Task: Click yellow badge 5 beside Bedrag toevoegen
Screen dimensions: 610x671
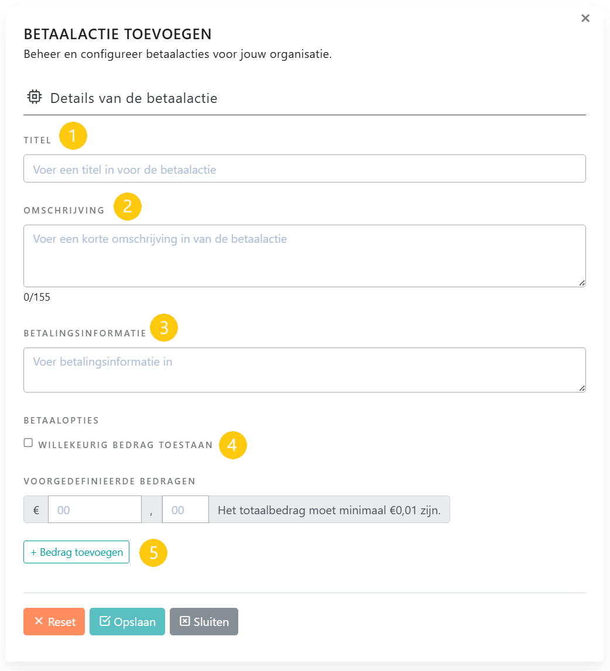Action: [x=153, y=552]
